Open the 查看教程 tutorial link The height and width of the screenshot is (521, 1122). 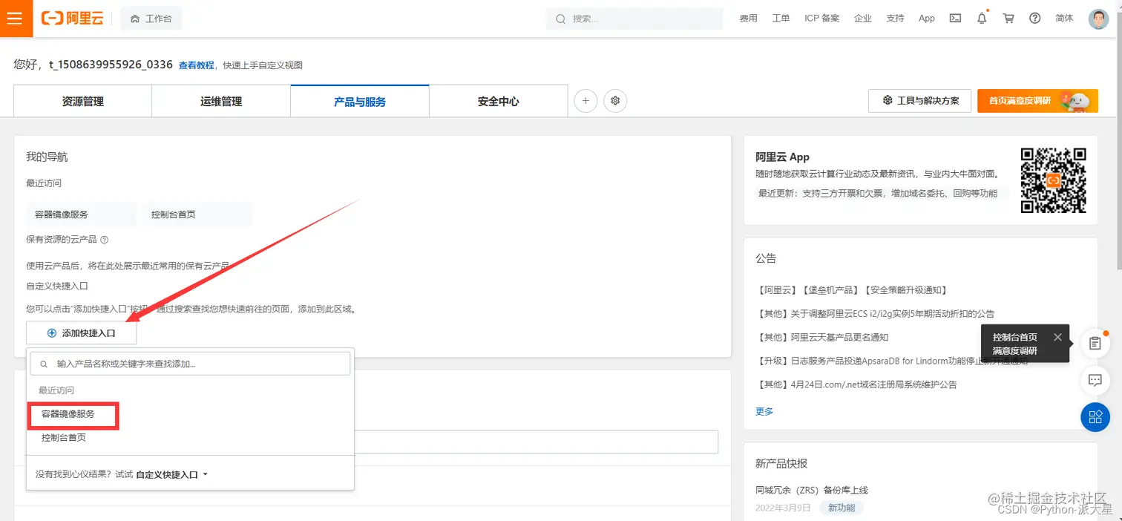(x=196, y=65)
